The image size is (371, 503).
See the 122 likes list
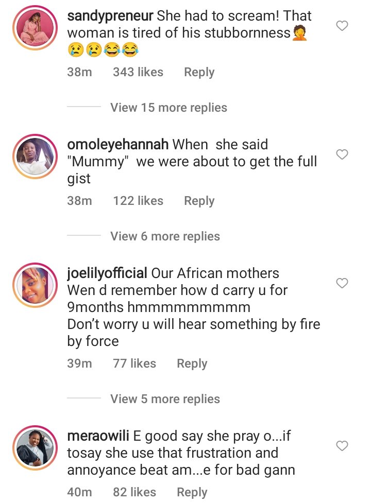coord(138,201)
